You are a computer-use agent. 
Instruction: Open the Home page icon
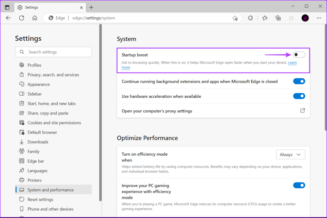pos(34,18)
